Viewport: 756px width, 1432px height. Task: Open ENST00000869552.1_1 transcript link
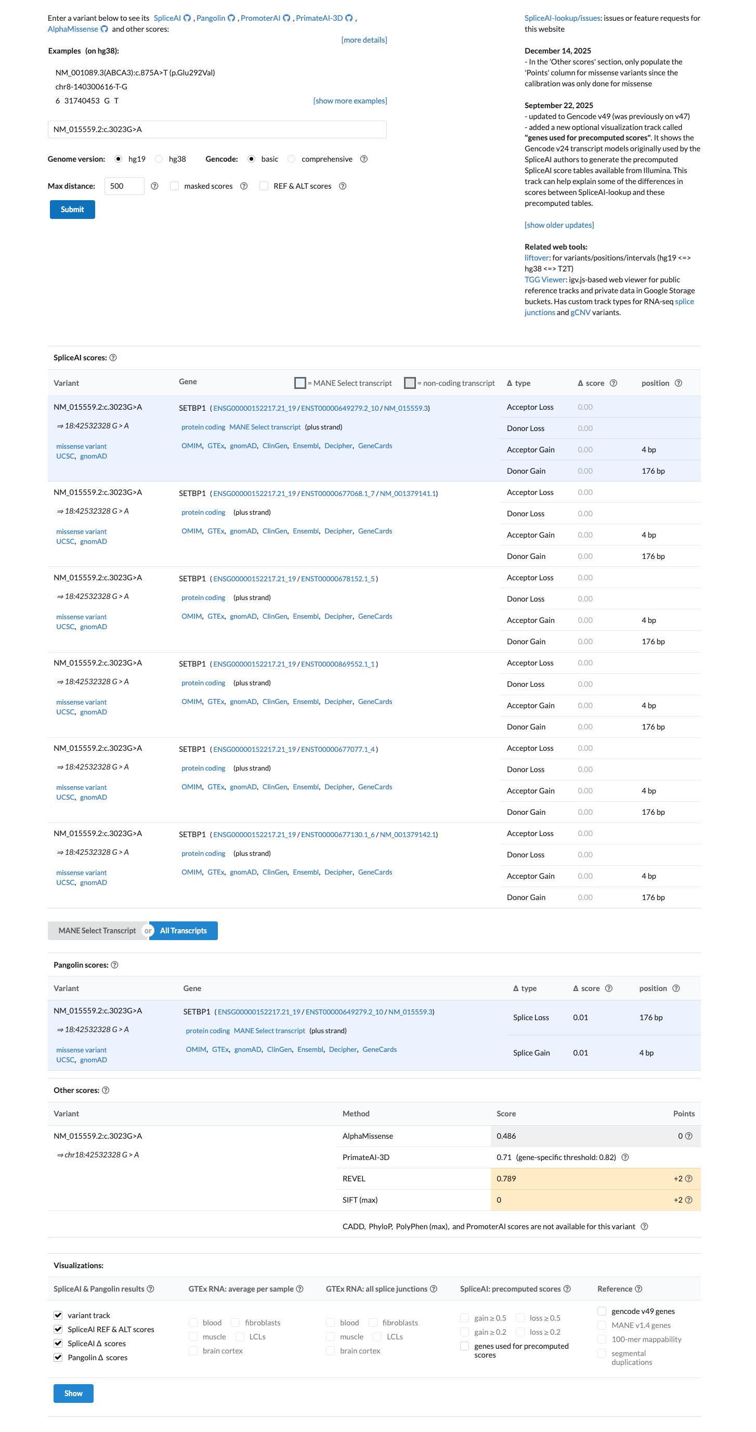click(338, 665)
